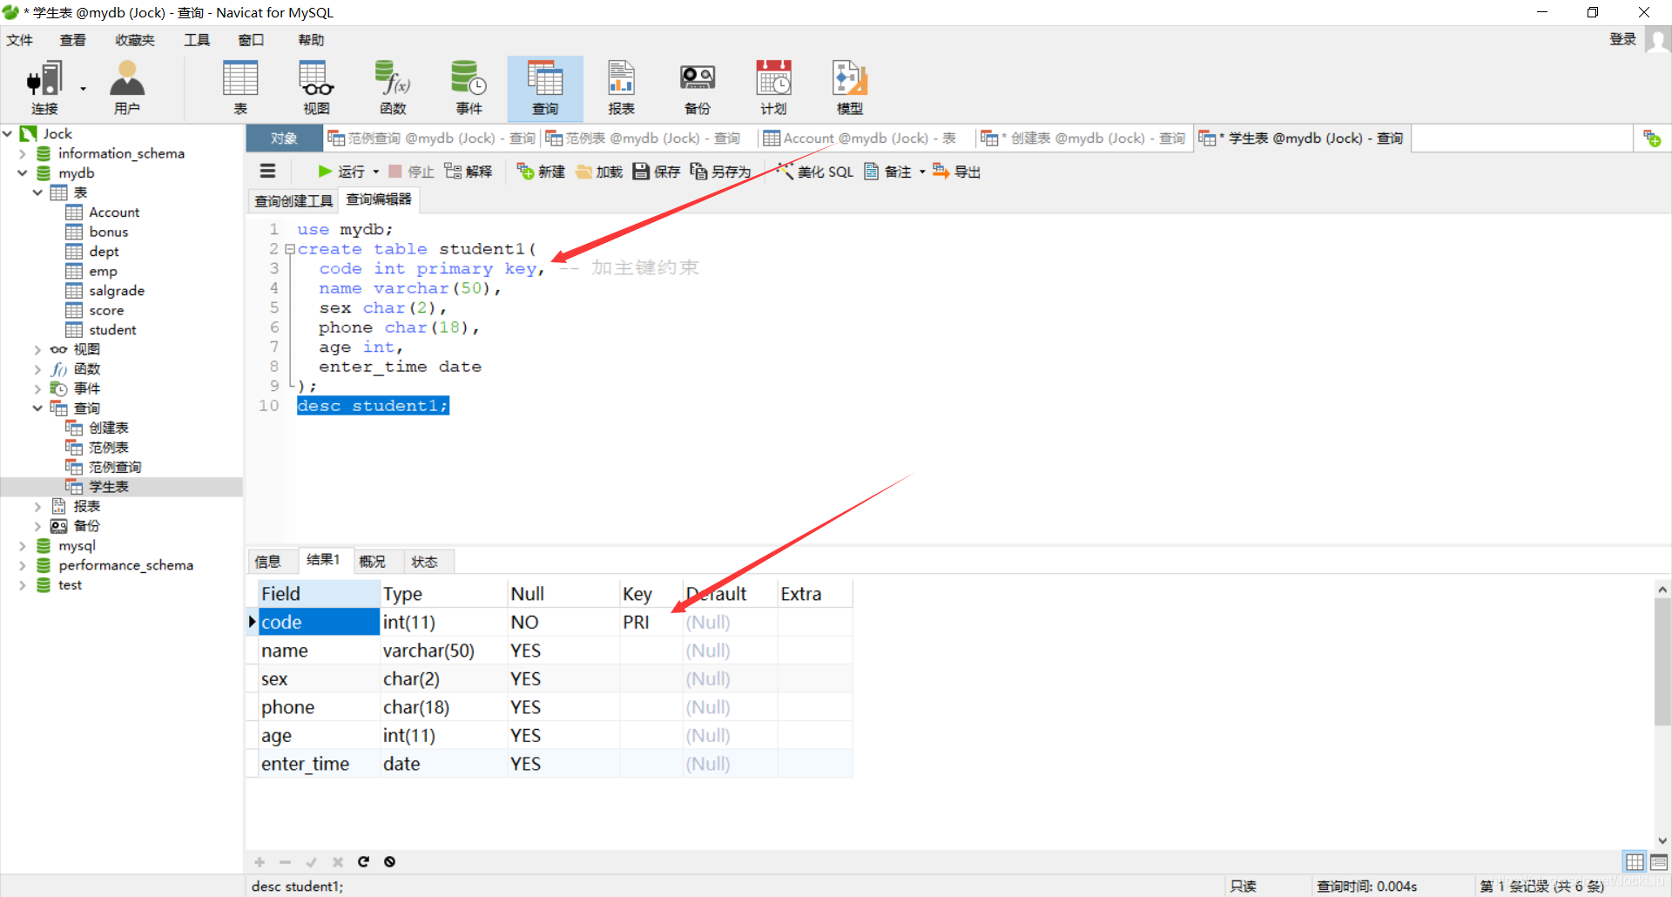
Task: Collapse the mydb database node
Action: [23, 172]
